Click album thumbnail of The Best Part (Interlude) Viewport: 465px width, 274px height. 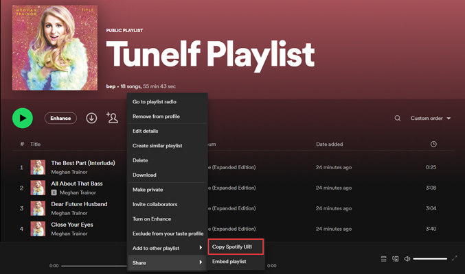coord(38,167)
